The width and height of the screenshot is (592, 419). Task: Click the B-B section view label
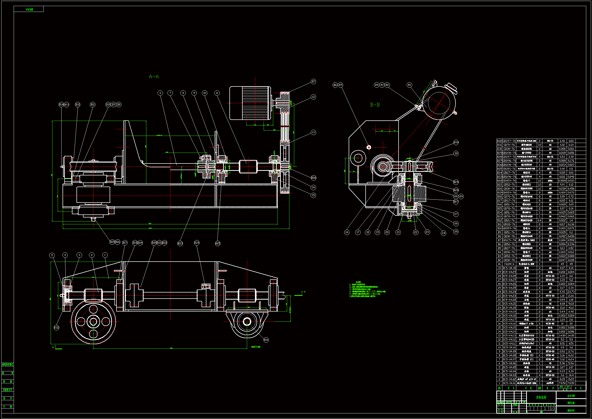click(x=375, y=105)
